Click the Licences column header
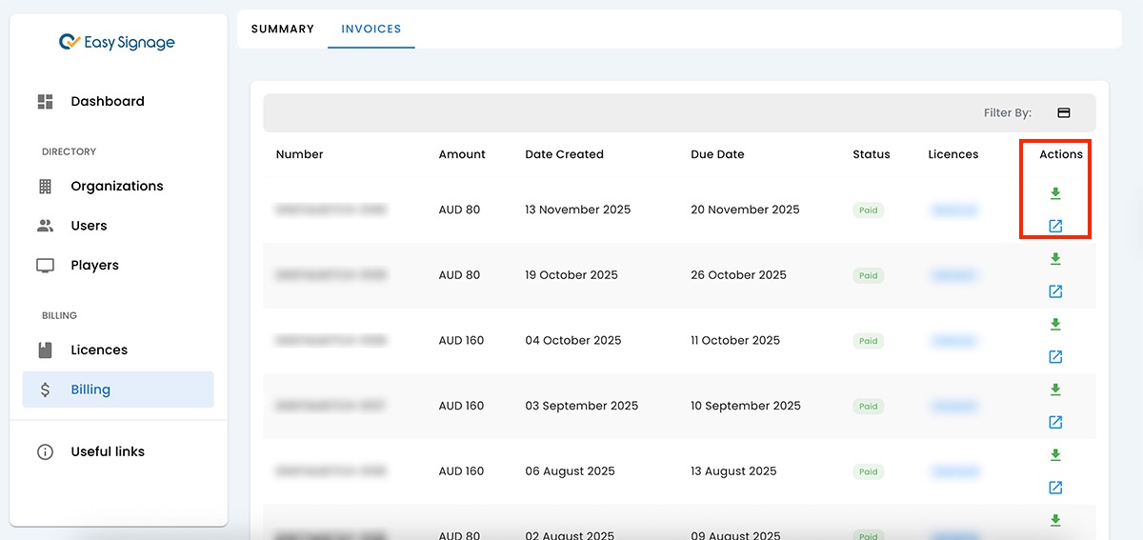1143x540 pixels. pyautogui.click(x=953, y=154)
